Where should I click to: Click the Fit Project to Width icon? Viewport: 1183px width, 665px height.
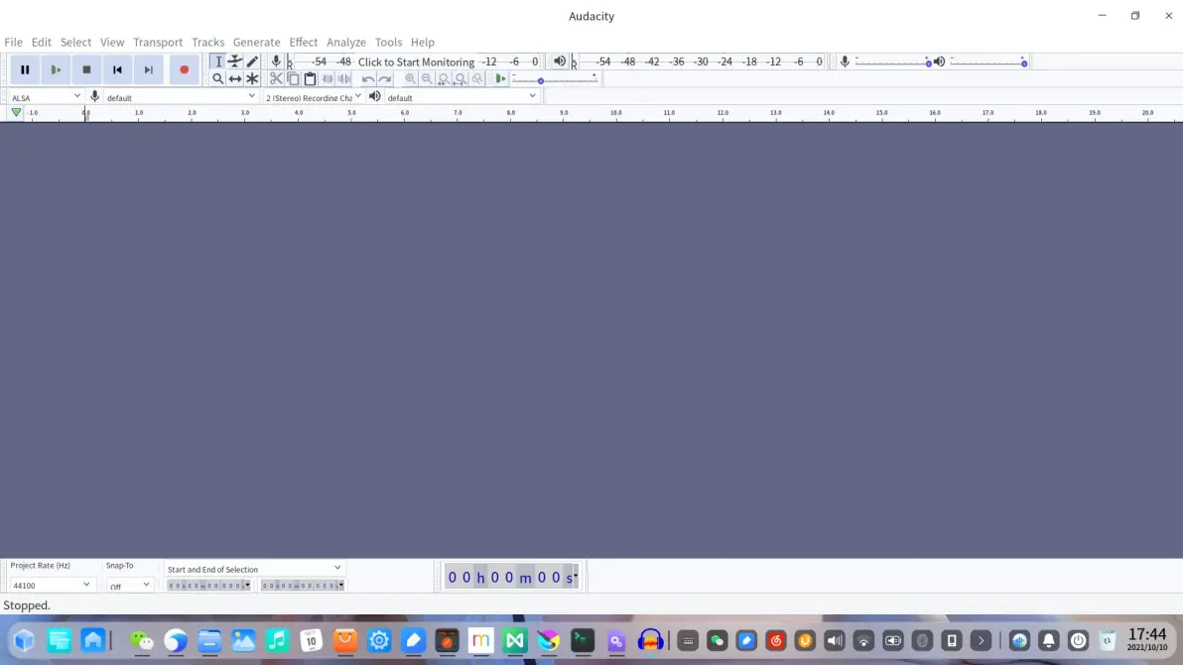(x=460, y=78)
